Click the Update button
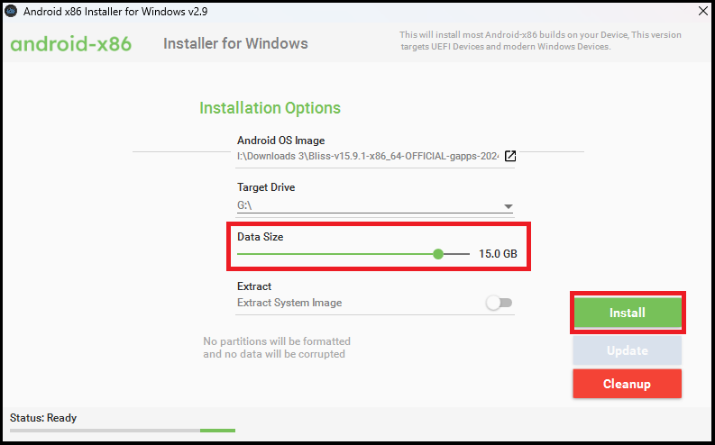Viewport: 715px width, 445px height. tap(627, 350)
